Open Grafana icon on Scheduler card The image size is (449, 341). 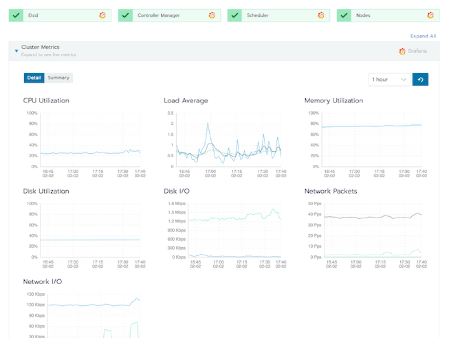pos(321,15)
